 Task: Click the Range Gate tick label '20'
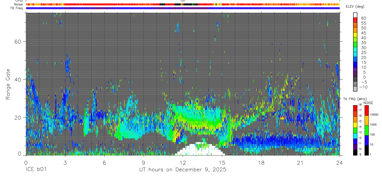click(17, 117)
